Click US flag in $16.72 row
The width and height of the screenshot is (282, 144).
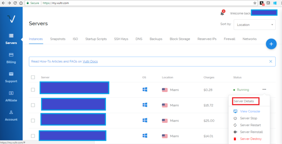[165, 105]
